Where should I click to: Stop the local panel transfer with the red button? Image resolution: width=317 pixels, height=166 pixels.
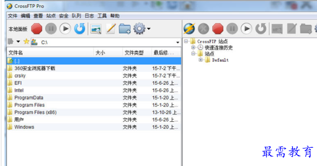click(x=37, y=28)
